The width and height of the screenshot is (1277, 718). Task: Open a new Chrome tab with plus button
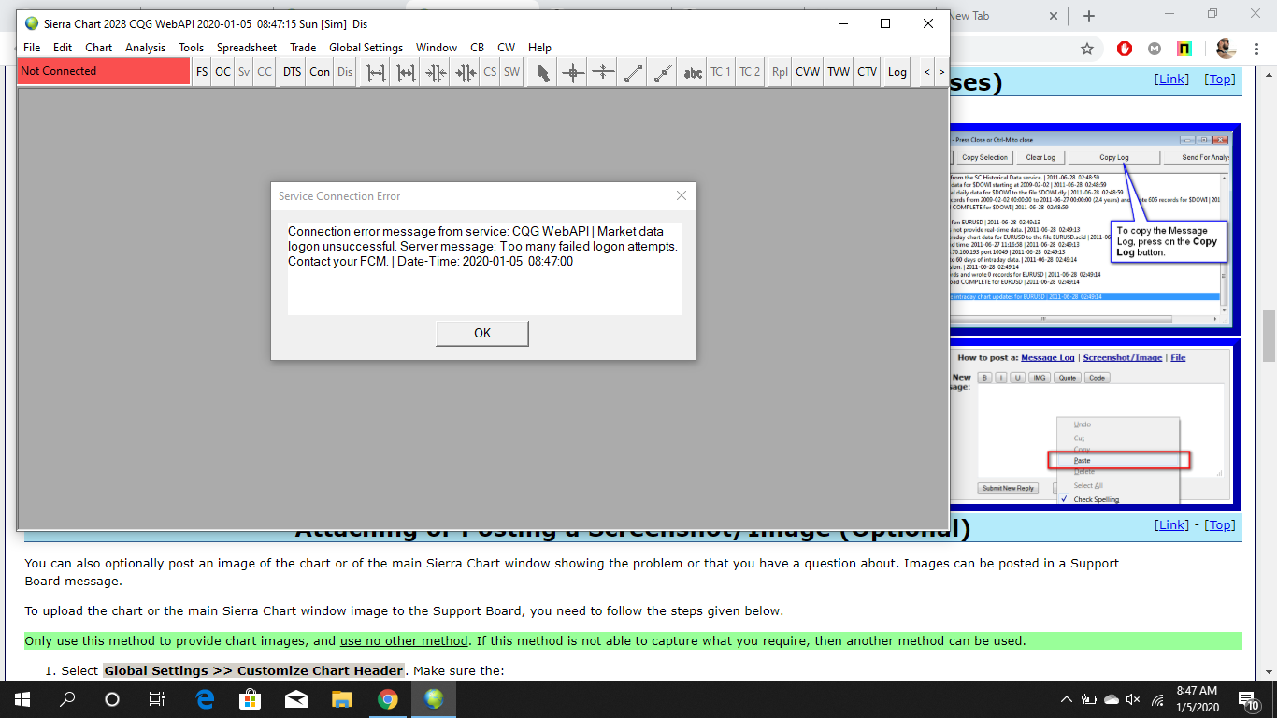(x=1089, y=16)
